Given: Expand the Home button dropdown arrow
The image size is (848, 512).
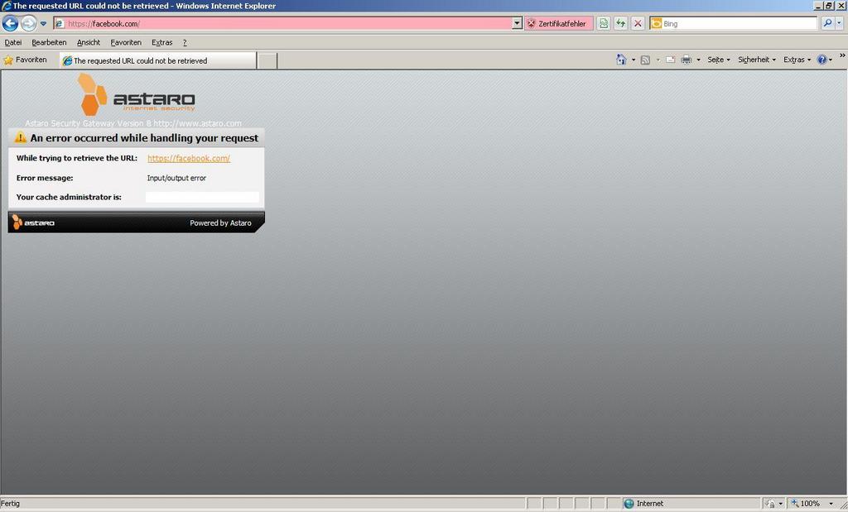Looking at the screenshot, I should click(634, 60).
